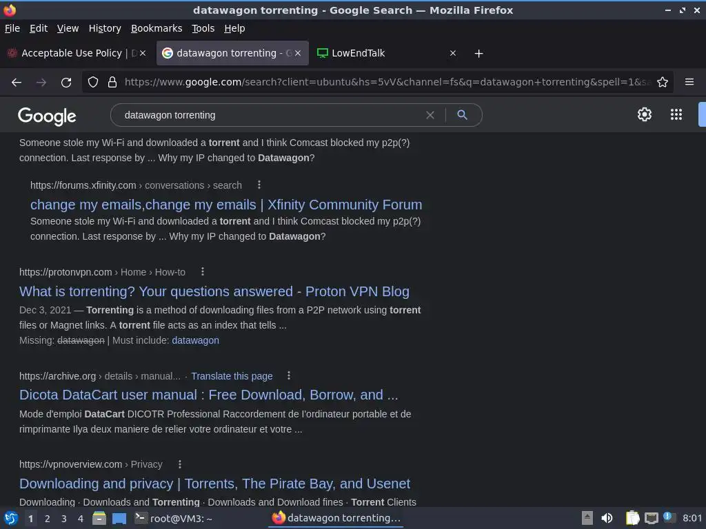Switch to workspace 3 in taskbar
The width and height of the screenshot is (706, 529).
64,519
